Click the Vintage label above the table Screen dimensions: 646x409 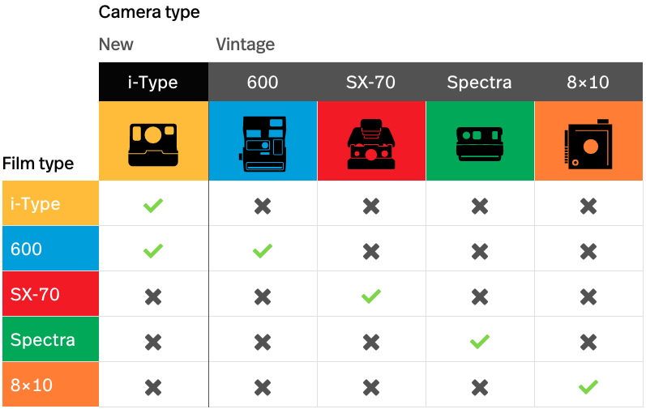click(245, 45)
